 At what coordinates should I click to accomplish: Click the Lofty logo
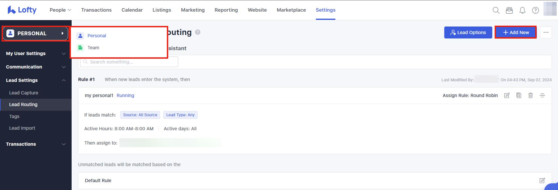click(22, 10)
